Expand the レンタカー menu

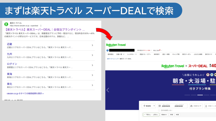[x=132, y=54]
